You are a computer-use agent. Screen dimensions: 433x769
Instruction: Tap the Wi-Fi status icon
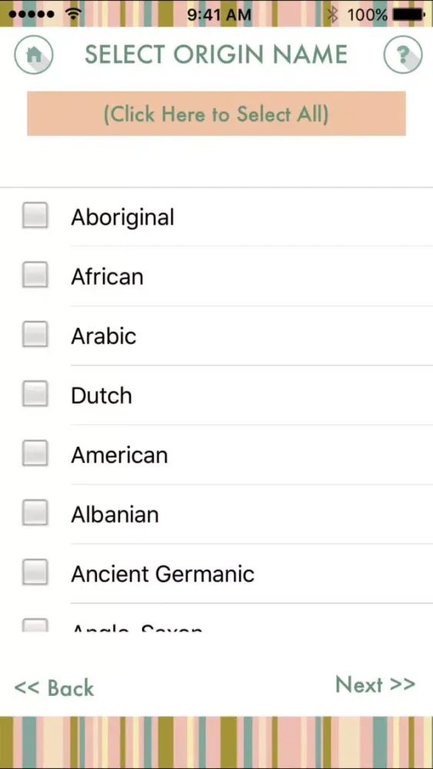pos(74,14)
